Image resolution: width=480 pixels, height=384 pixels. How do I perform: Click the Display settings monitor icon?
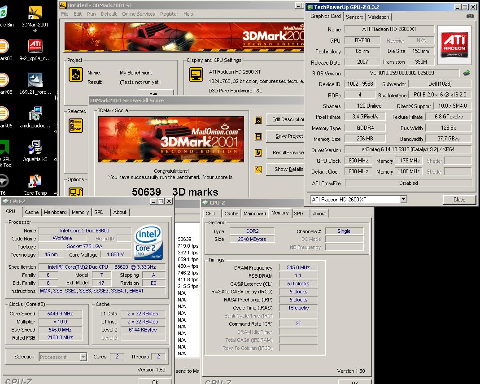(x=196, y=74)
